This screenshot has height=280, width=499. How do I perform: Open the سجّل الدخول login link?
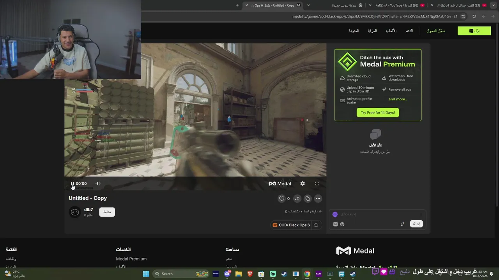tap(435, 31)
